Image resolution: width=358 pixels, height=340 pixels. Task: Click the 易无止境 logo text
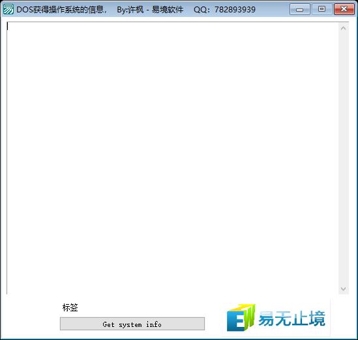pyautogui.click(x=291, y=318)
